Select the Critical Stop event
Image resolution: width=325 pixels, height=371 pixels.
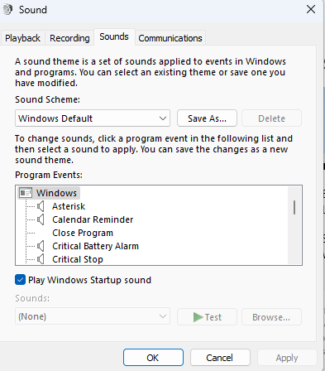click(x=78, y=259)
